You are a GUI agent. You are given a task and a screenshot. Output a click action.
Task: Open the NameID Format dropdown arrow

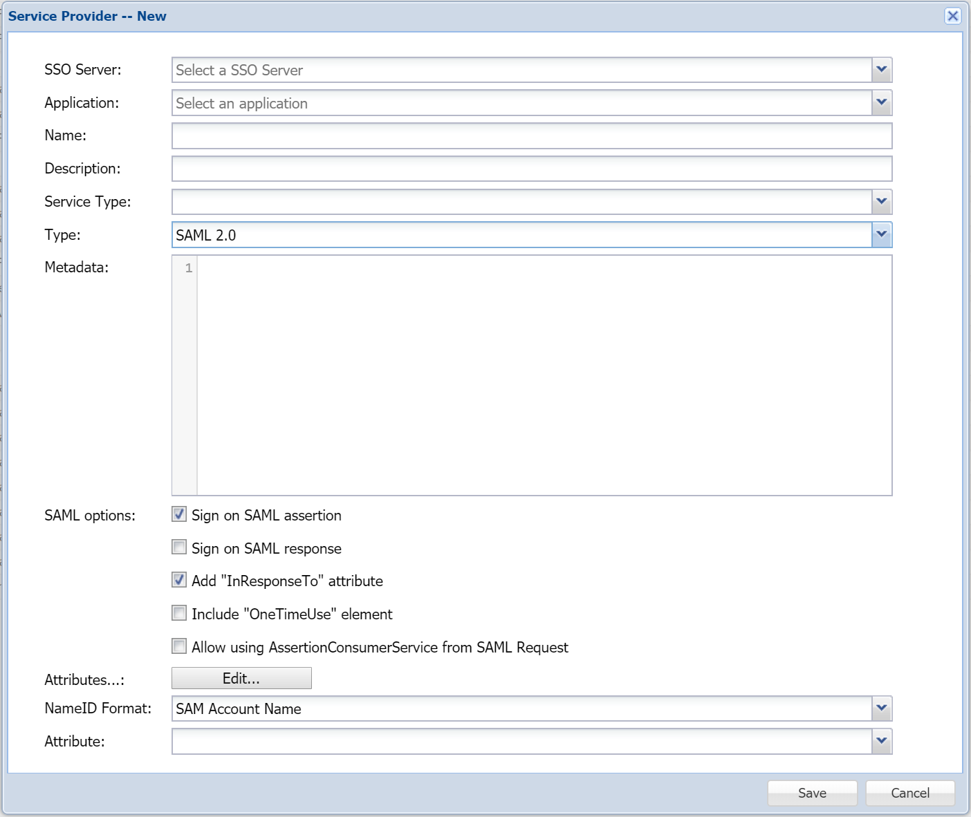tap(881, 708)
